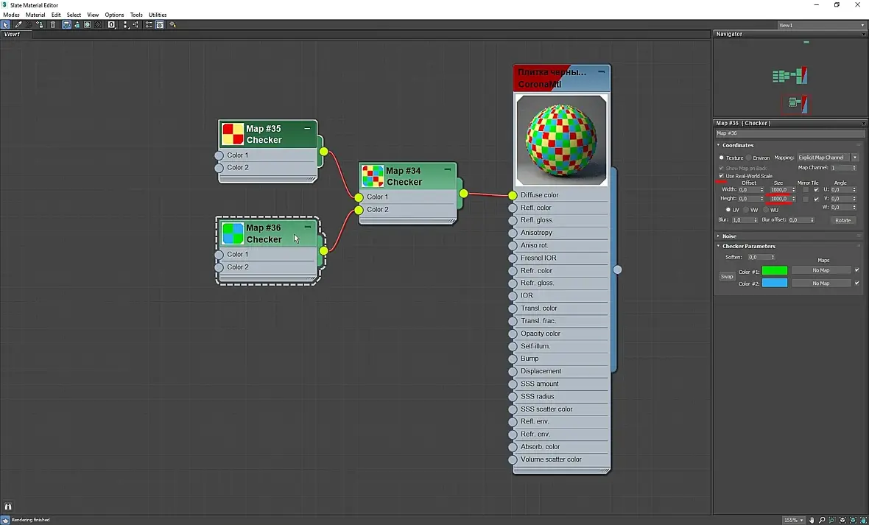Select the WU radio button
This screenshot has height=525, width=869.
[x=766, y=210]
